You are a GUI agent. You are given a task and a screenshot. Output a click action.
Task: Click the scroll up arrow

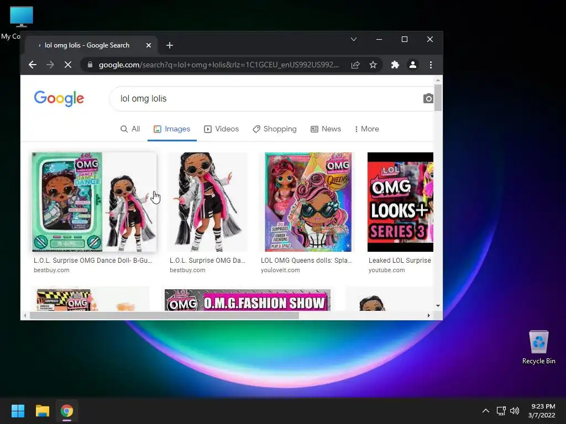tap(438, 79)
